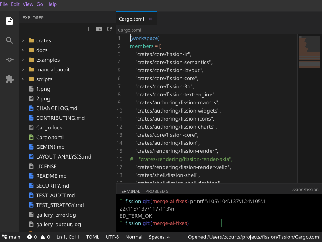
Task: Click the crates folder icon
Action: click(31, 40)
